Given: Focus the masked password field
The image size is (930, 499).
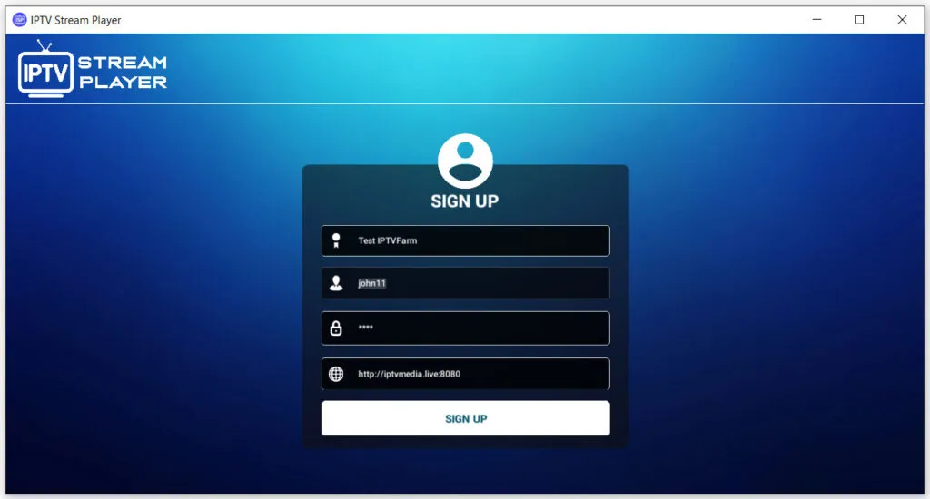Looking at the screenshot, I should pos(481,328).
